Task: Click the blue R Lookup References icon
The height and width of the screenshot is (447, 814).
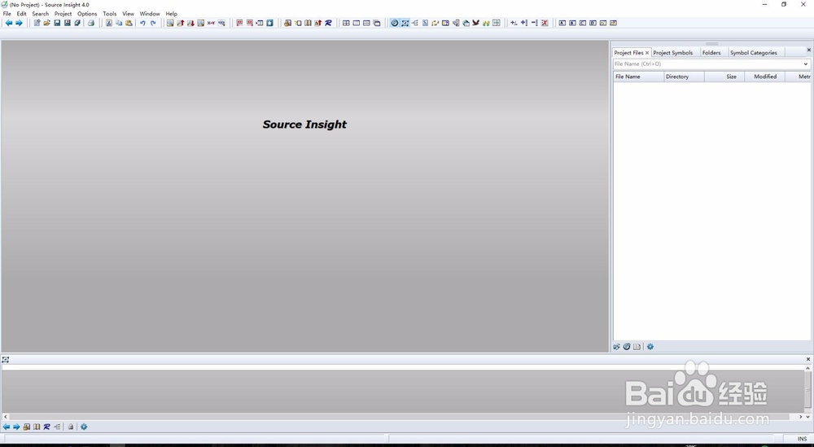Action: coord(328,23)
